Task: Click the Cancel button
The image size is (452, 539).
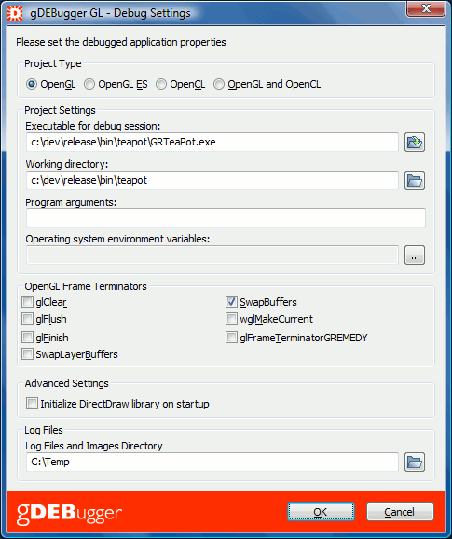Action: [x=400, y=512]
